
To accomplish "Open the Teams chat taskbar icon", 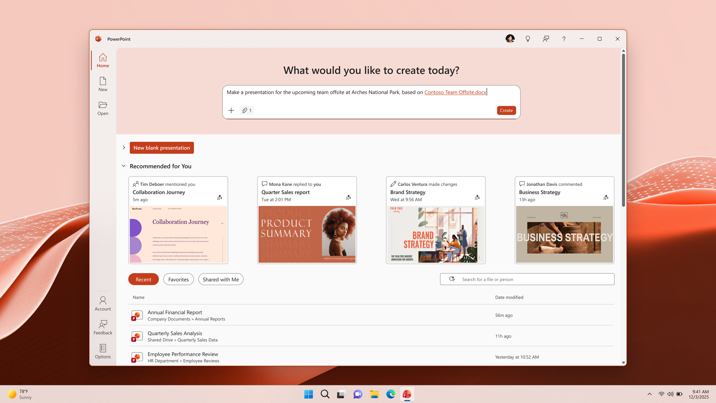I will (358, 394).
